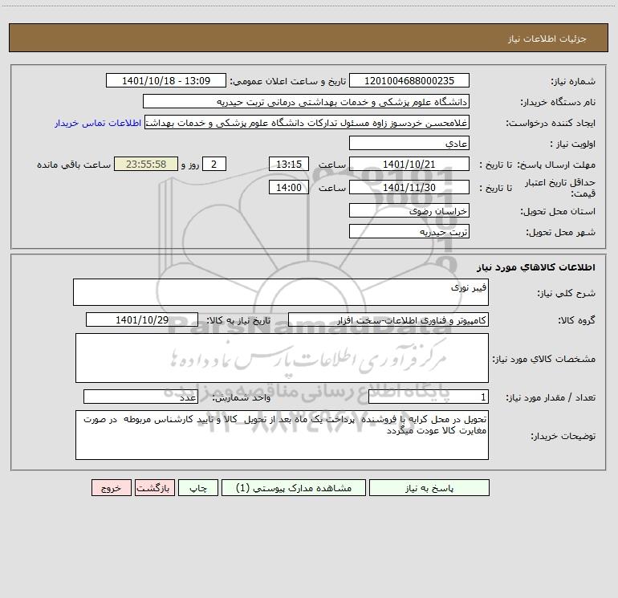Click the countdown timer 23:55:58

tap(146, 165)
